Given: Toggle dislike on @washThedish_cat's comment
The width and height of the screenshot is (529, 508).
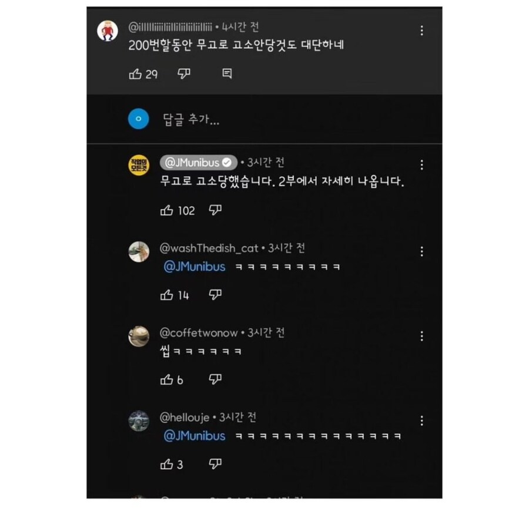Looking at the screenshot, I should tap(214, 295).
